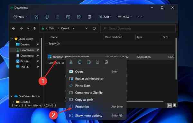Choose Compress to Zip file
Viewport: 193px width, 123px height.
pyautogui.click(x=96, y=93)
